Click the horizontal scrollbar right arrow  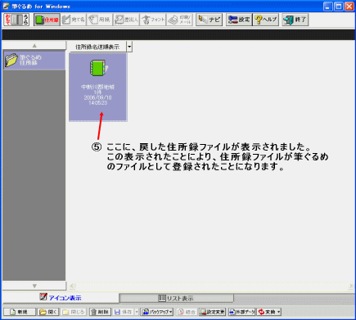(x=351, y=286)
